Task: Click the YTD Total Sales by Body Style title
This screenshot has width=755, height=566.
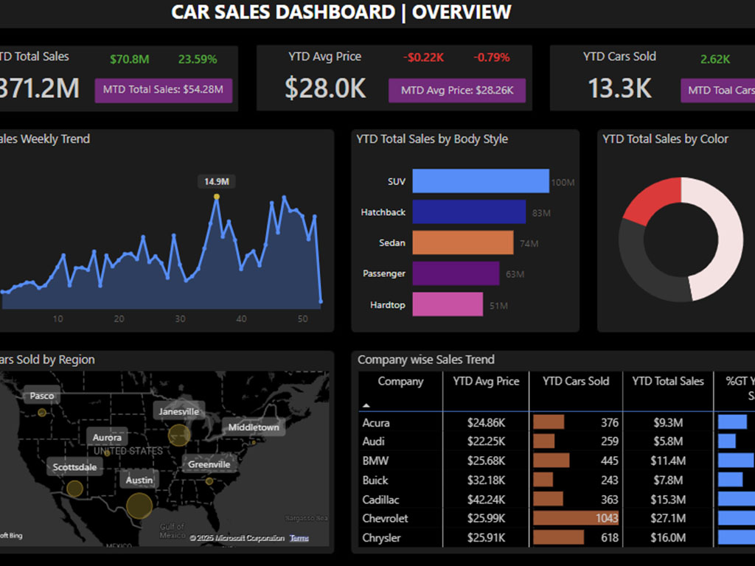Action: 432,139
